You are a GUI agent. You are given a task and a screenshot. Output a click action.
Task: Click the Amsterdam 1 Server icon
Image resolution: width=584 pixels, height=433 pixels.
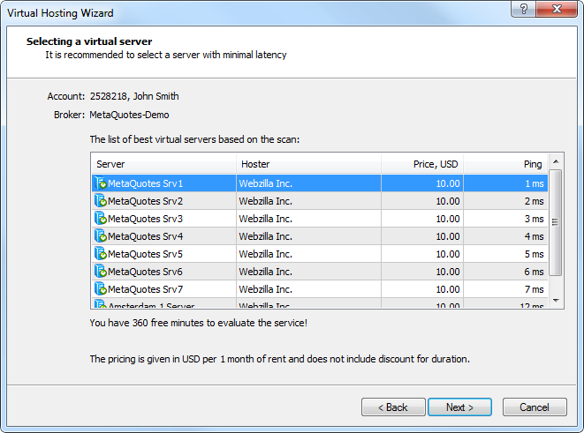pos(101,304)
